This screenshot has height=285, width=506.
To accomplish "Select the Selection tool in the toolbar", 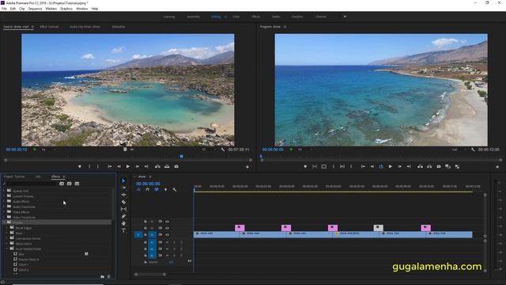I will click(x=123, y=180).
